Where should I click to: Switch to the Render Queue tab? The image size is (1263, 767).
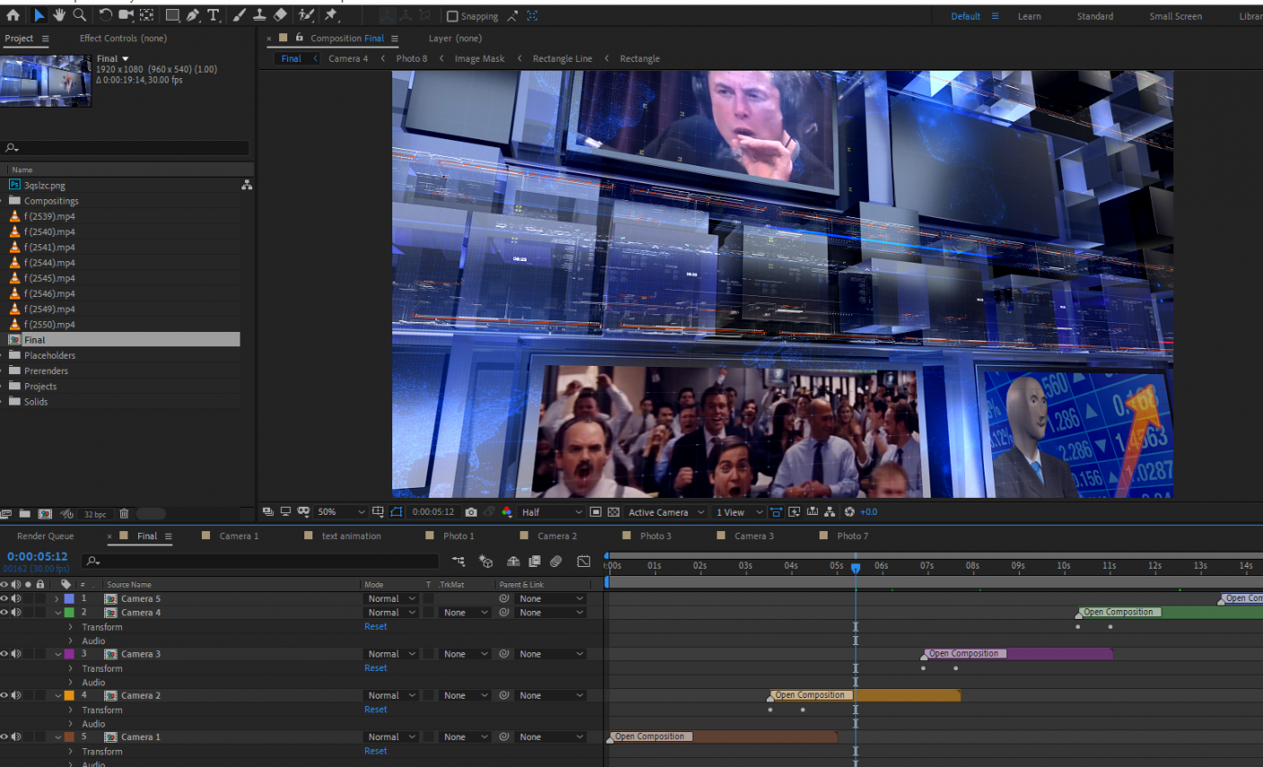click(45, 536)
